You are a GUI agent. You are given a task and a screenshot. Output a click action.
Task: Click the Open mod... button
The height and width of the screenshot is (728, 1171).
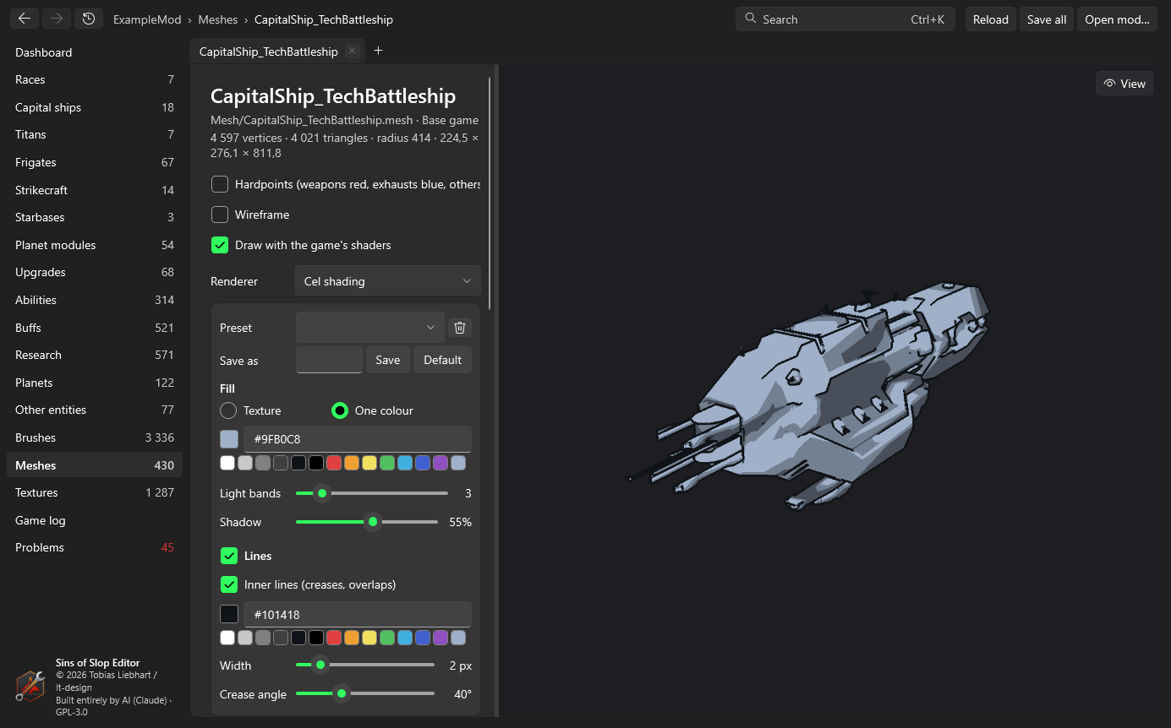1117,19
